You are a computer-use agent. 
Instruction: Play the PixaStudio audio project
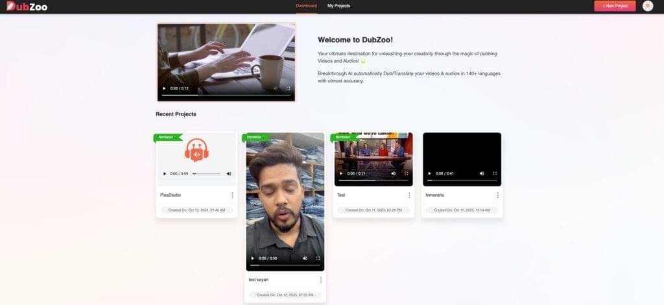click(x=165, y=174)
